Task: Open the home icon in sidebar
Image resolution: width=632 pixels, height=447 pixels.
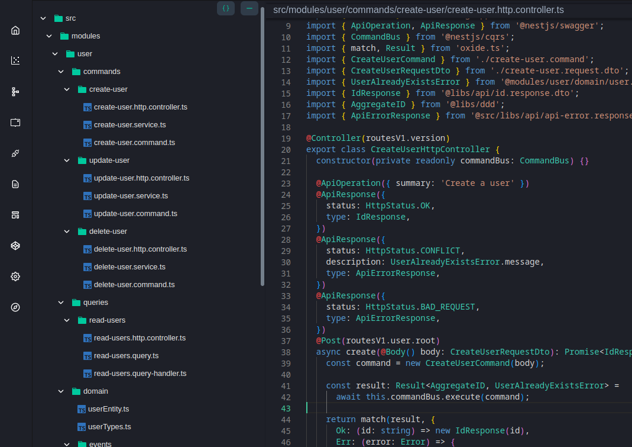Action: point(15,30)
